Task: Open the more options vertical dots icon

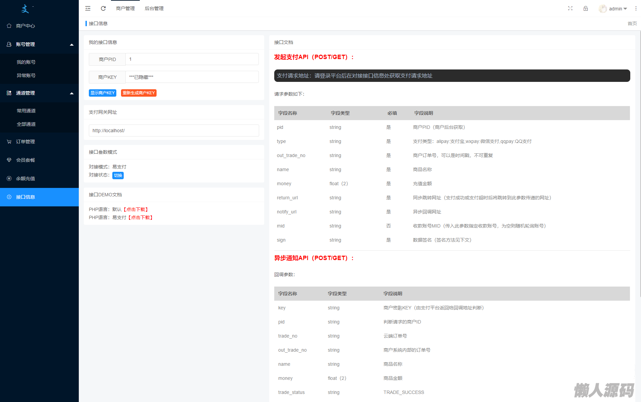Action: click(636, 8)
